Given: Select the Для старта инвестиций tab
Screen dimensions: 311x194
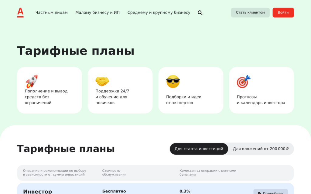Looking at the screenshot, I should [x=199, y=149].
